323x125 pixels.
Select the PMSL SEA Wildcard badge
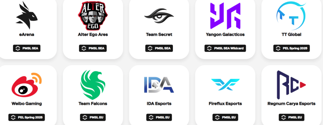(x=225, y=48)
